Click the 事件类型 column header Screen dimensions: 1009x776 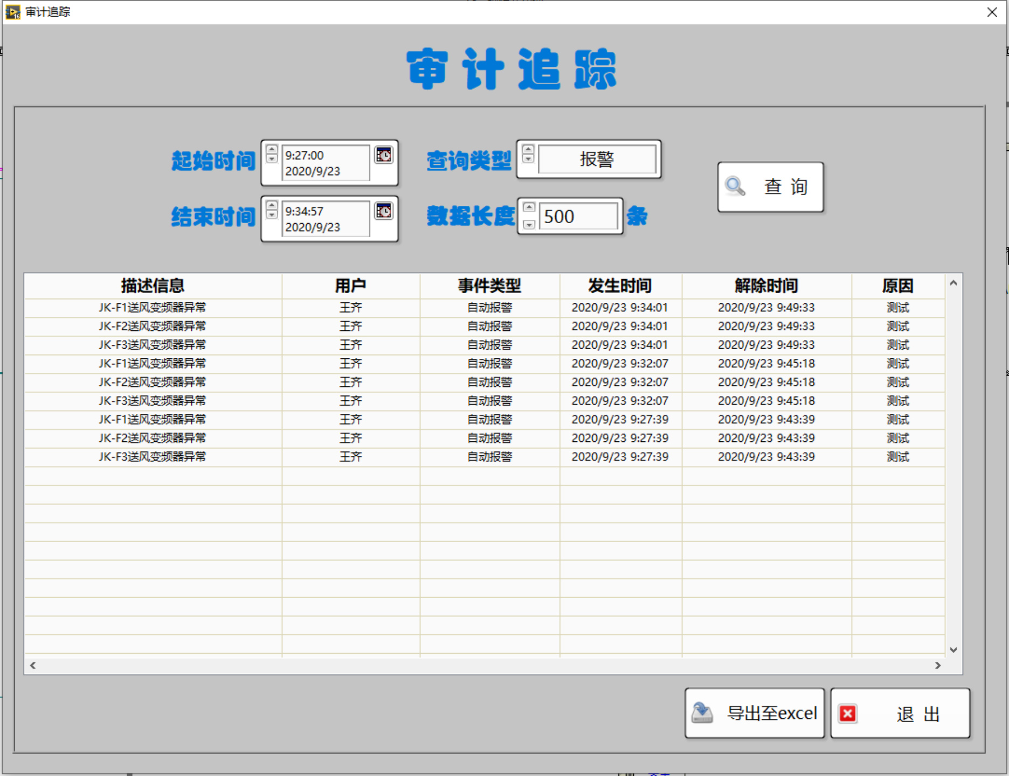[x=490, y=286]
